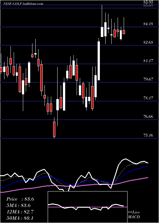Click inside the MACD inset chart panel
This screenshot has height=223, width=159.
[87, 207]
